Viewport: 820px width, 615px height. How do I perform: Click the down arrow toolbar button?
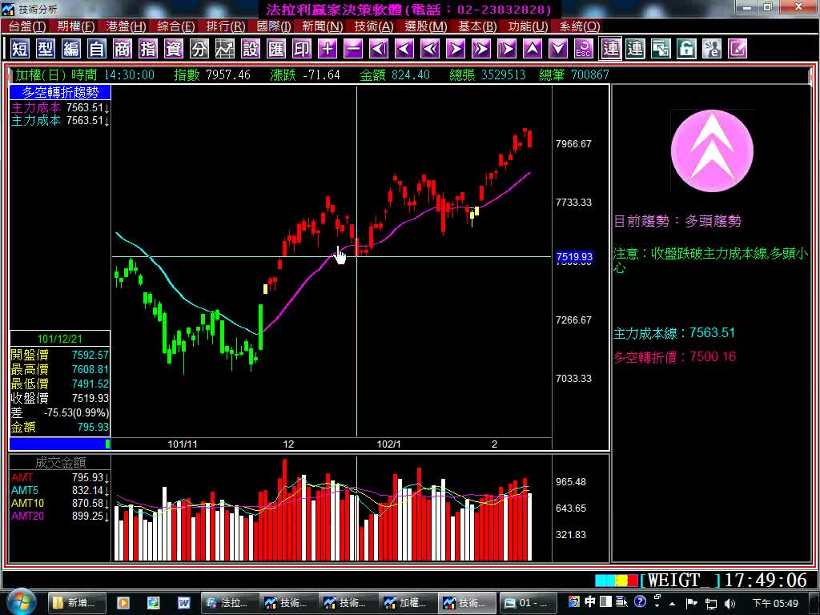coord(558,49)
